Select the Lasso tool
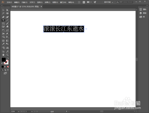149x113 pixels. (7, 13)
